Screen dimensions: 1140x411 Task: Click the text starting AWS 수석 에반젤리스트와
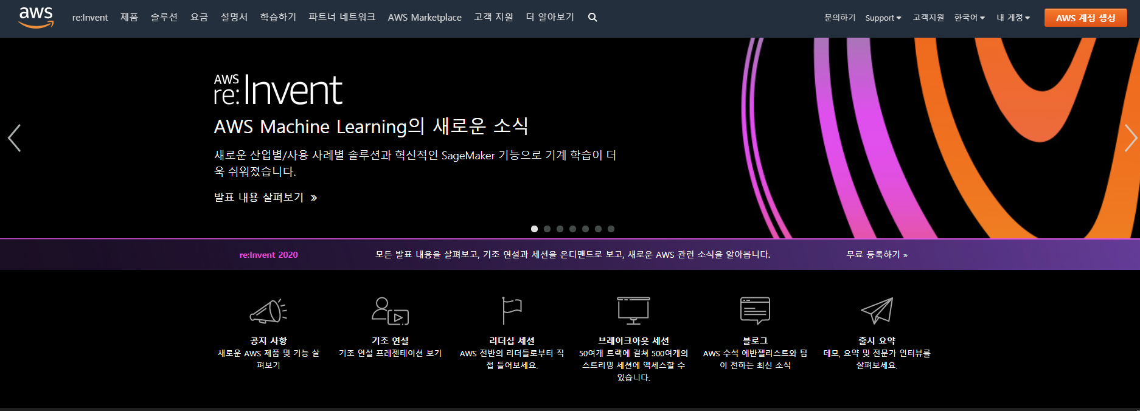(755, 359)
